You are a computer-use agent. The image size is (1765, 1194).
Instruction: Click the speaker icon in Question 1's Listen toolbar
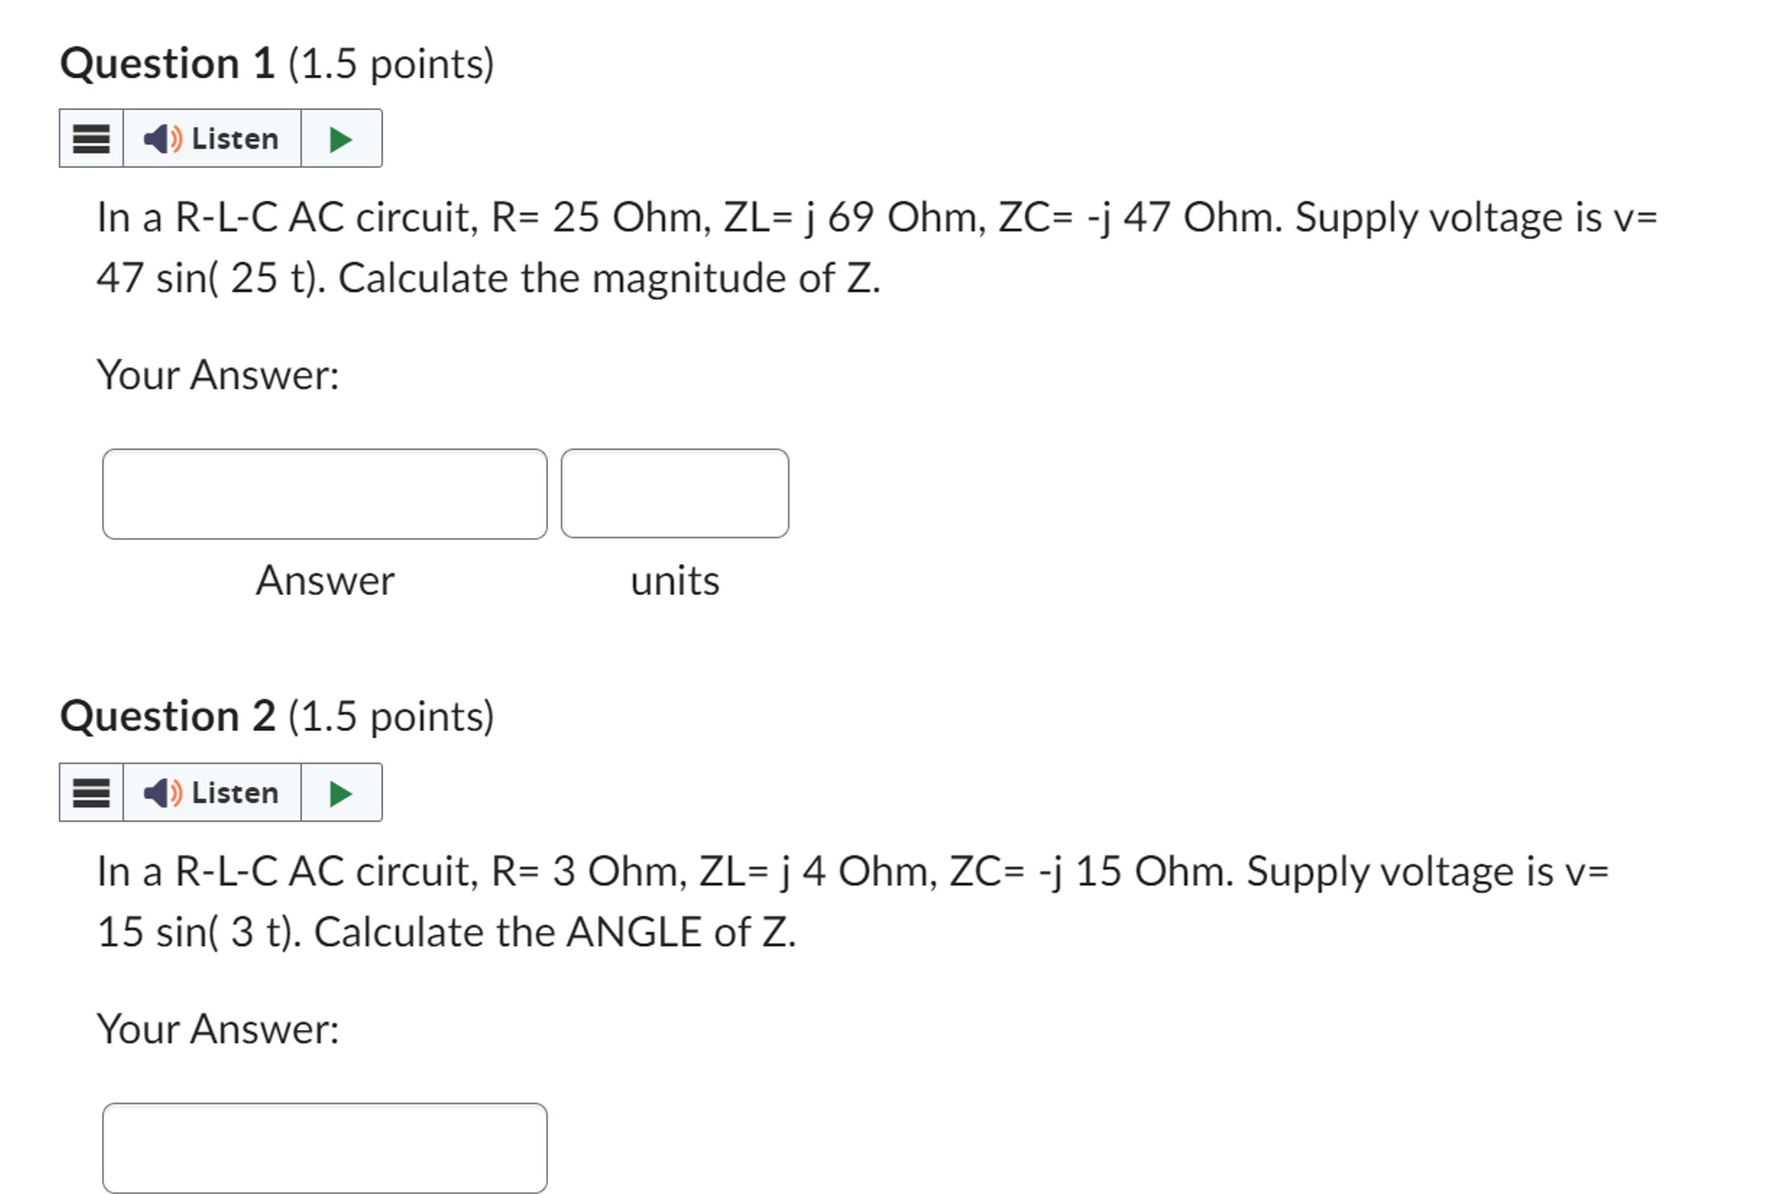coord(164,137)
